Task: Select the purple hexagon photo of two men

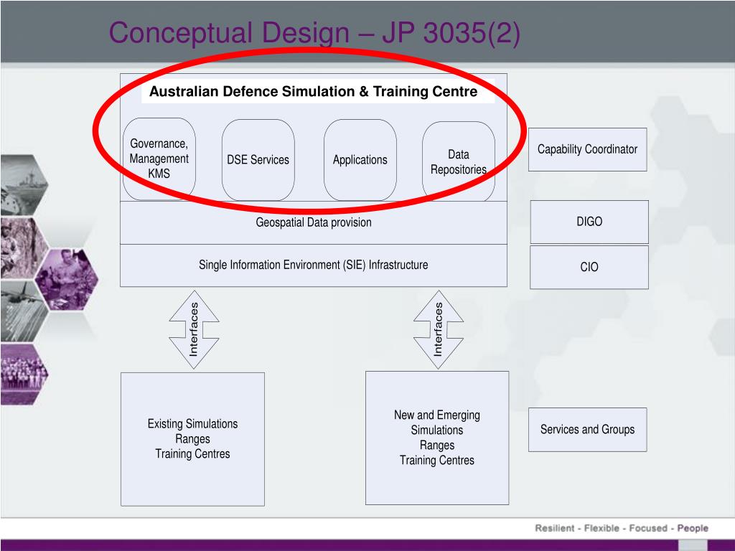Action: (x=67, y=280)
